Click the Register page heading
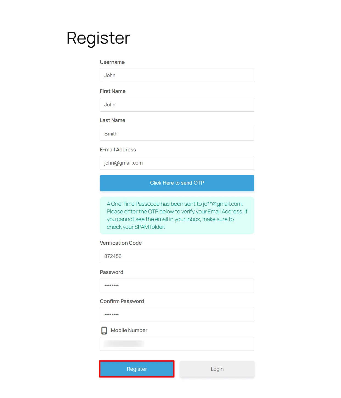The image size is (341, 398). 97,38
